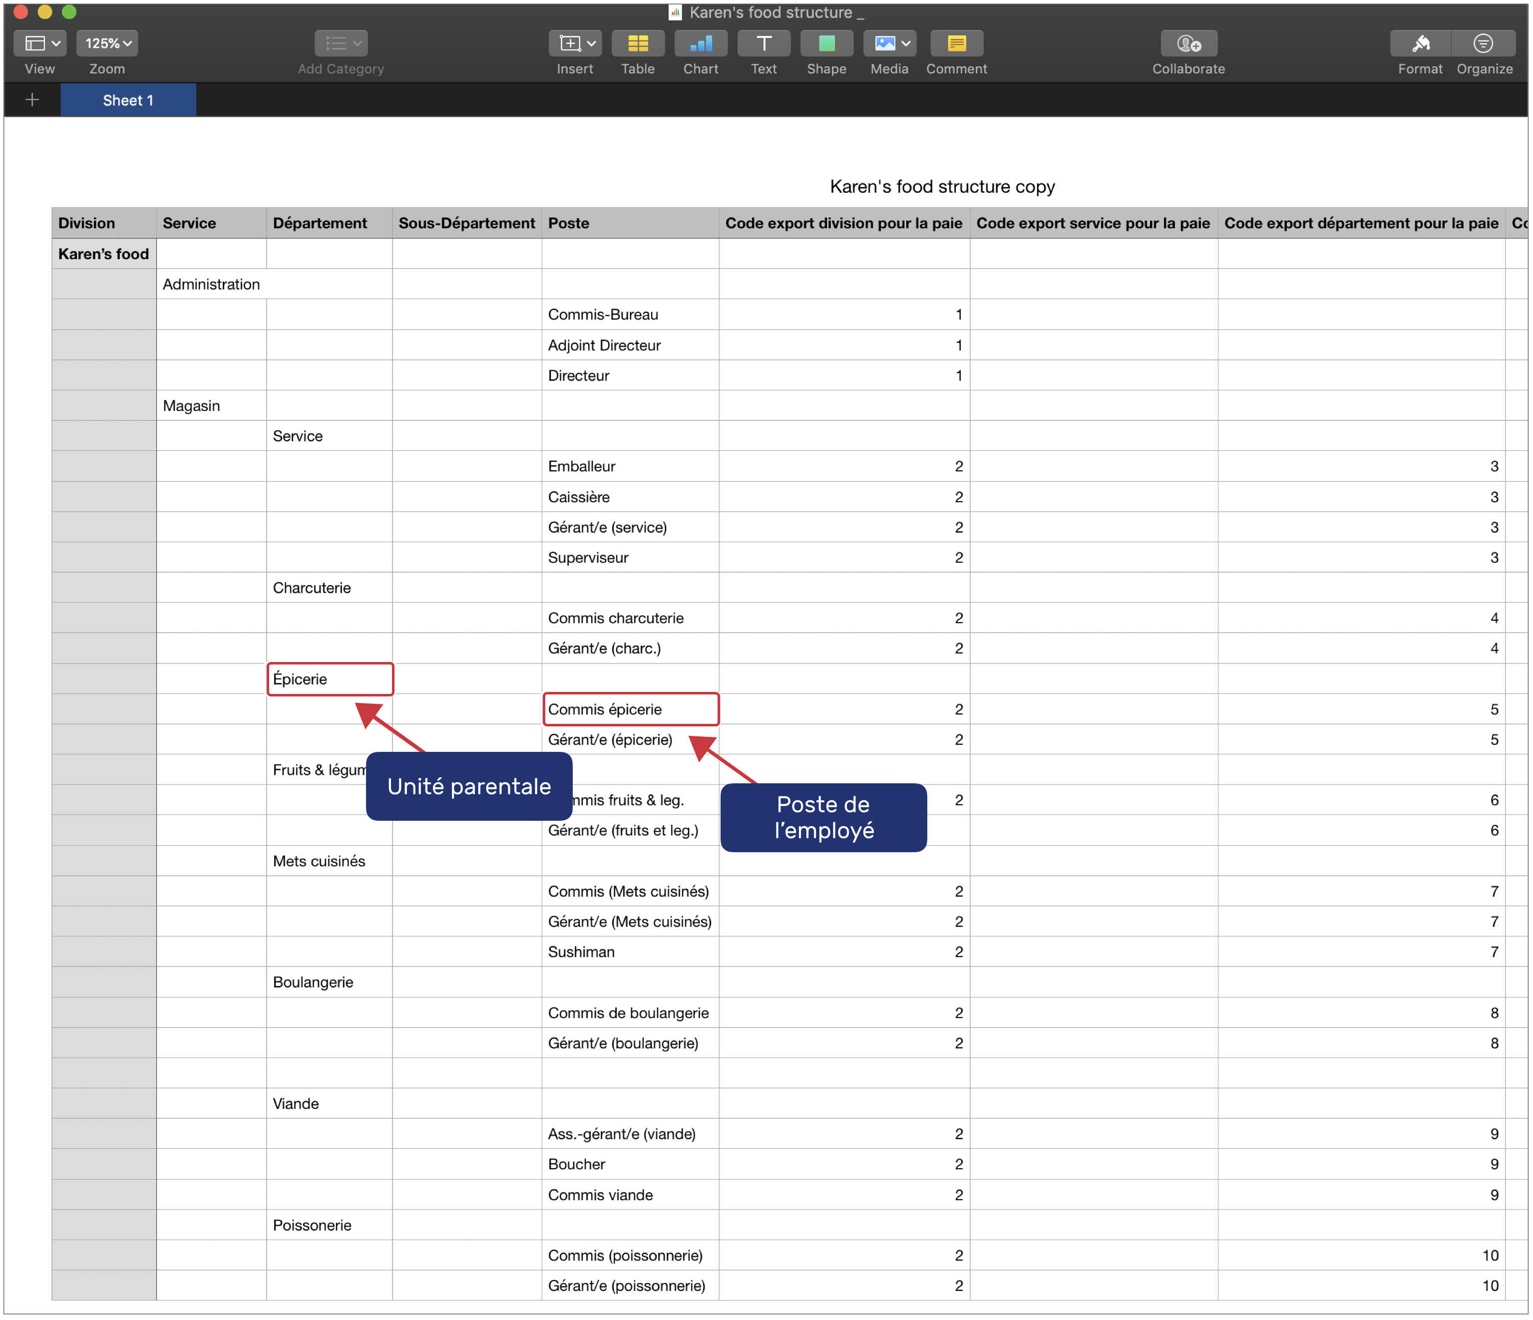Click the Collaborate icon
The image size is (1533, 1320).
pos(1188,43)
